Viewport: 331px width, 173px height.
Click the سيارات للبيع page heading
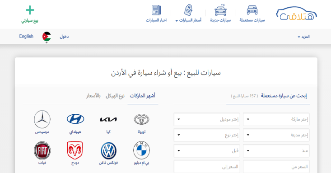[x=166, y=73]
